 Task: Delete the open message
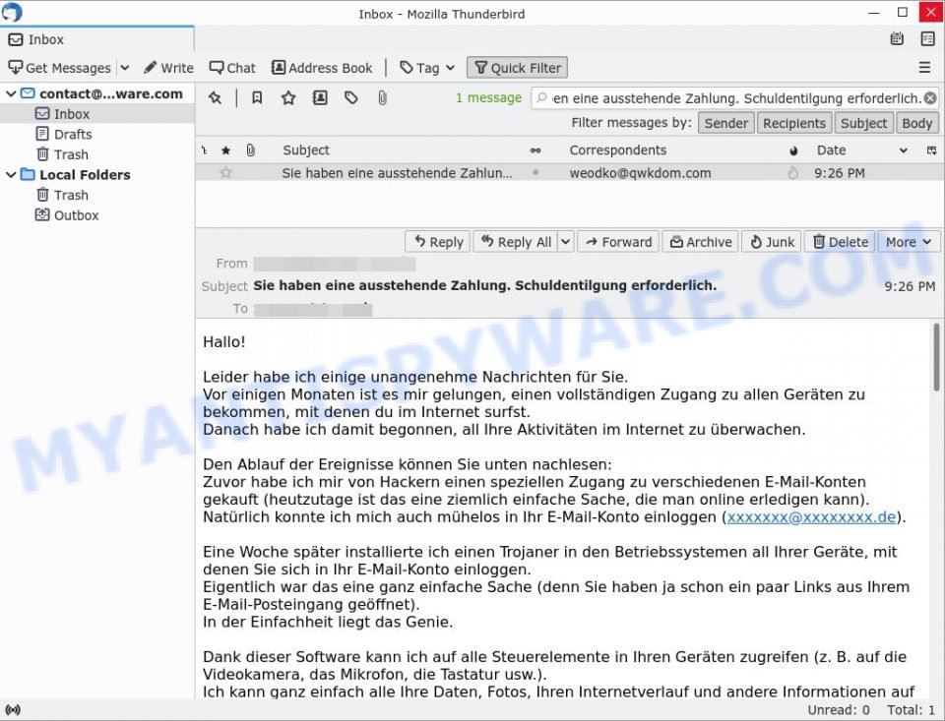(x=840, y=242)
